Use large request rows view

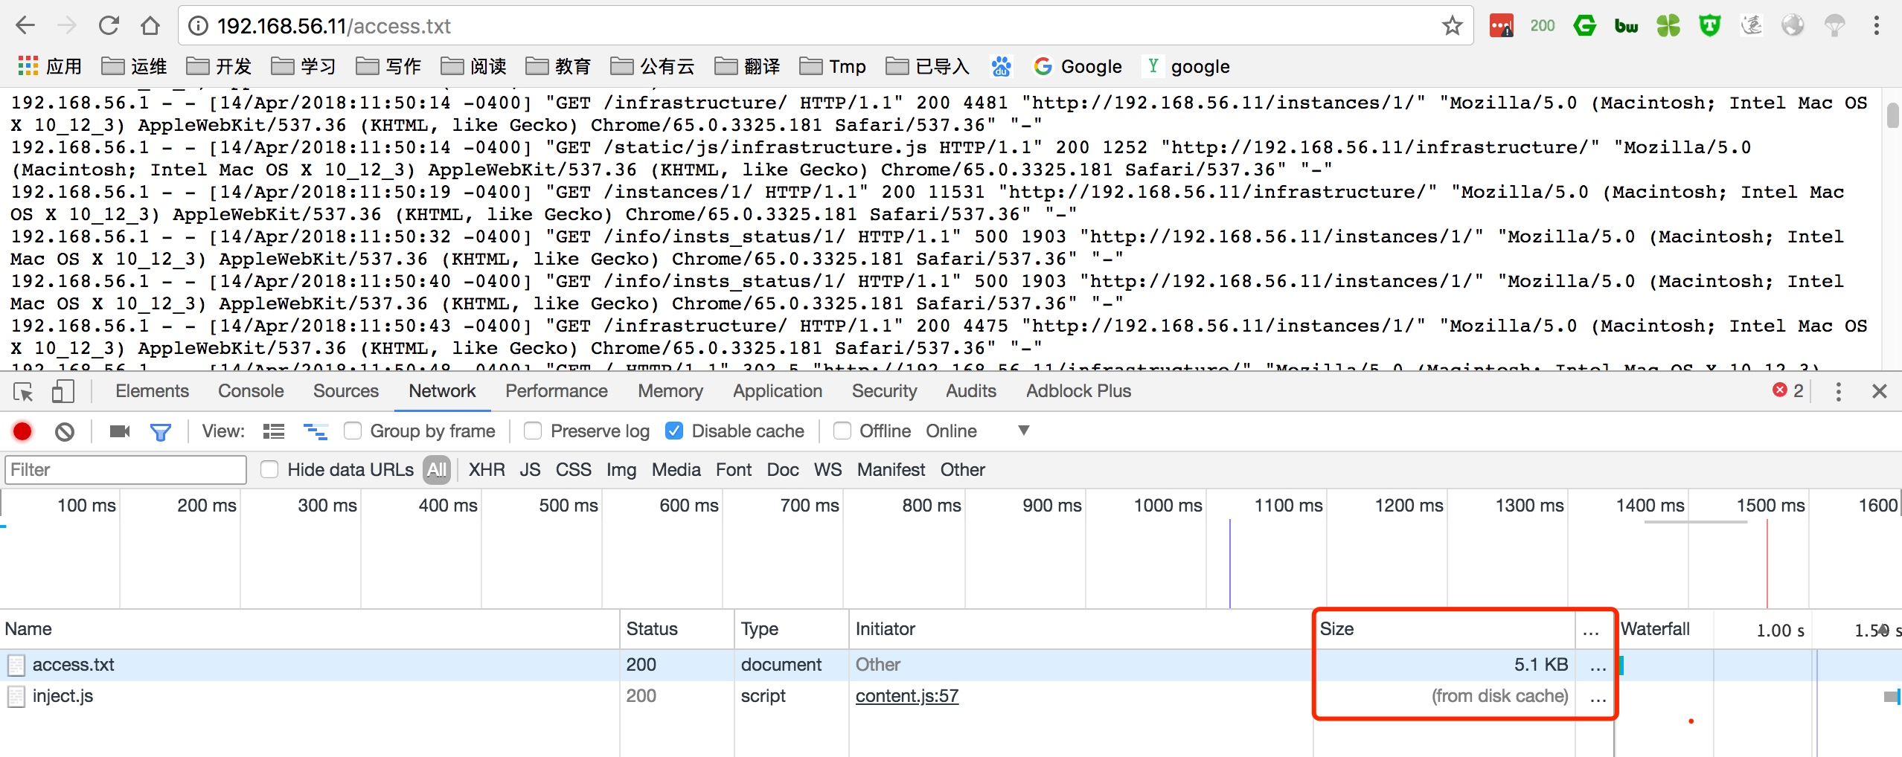pyautogui.click(x=273, y=431)
